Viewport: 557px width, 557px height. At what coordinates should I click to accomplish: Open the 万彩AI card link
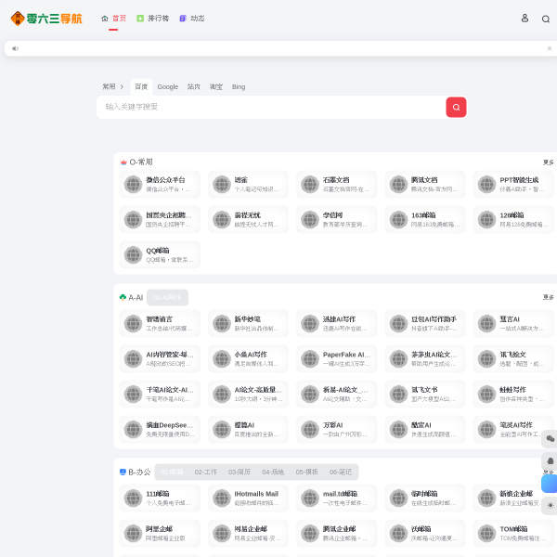click(x=336, y=429)
